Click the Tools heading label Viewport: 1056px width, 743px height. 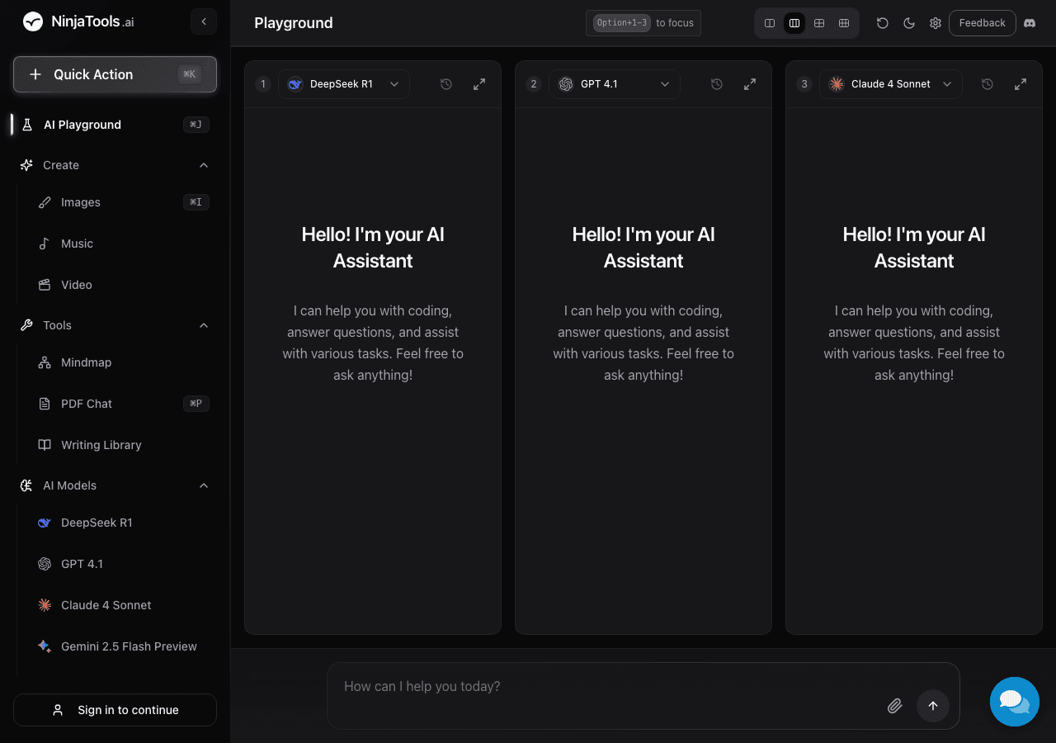point(57,325)
